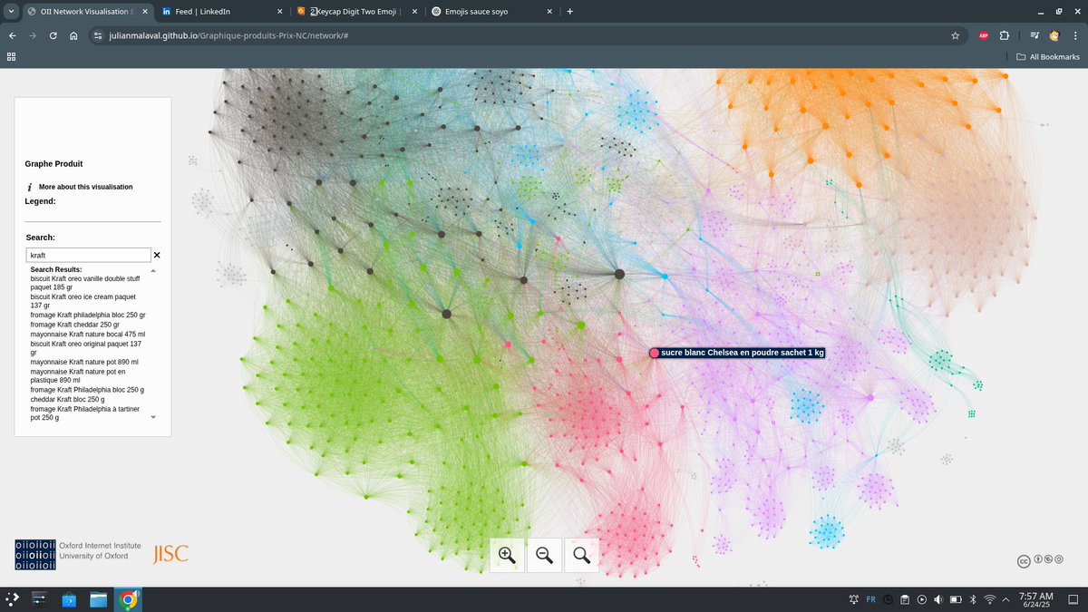Open the apps grid in bookmarks bar

(x=12, y=56)
